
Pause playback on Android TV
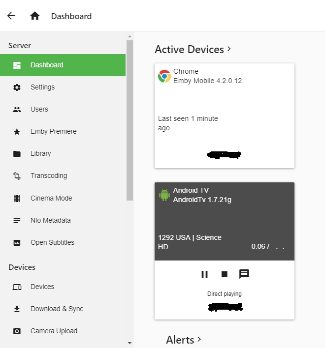204,274
